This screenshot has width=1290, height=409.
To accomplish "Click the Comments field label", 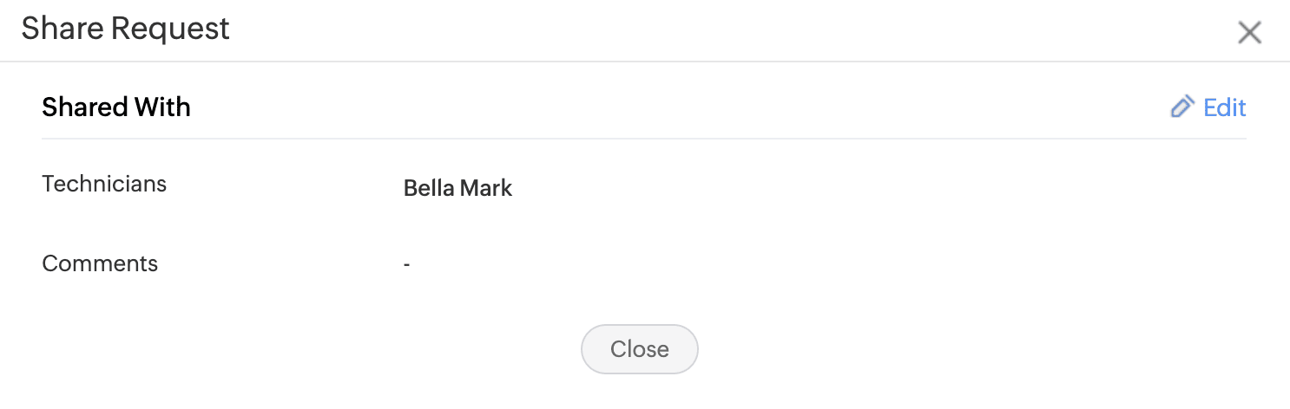I will coord(100,263).
